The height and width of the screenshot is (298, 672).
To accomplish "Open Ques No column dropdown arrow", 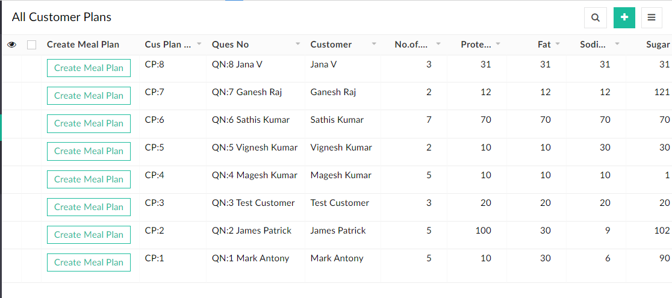I will click(297, 44).
